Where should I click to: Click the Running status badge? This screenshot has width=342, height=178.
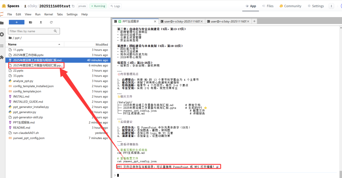pyautogui.click(x=98, y=6)
